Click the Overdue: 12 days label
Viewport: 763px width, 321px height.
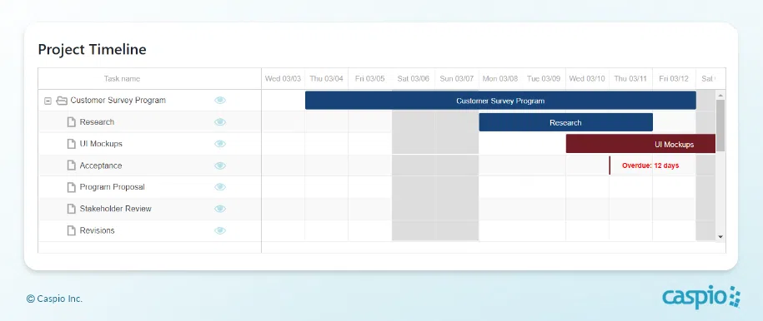(650, 165)
